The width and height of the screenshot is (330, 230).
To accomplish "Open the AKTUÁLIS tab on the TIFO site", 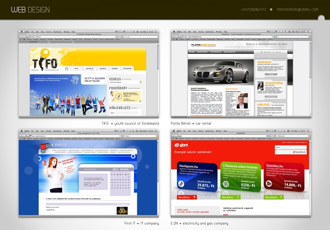I will coord(89,68).
